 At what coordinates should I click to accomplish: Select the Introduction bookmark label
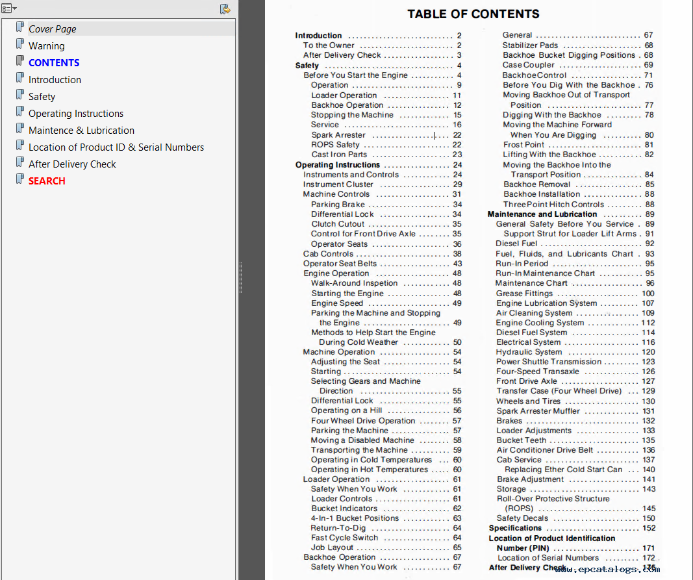55,80
